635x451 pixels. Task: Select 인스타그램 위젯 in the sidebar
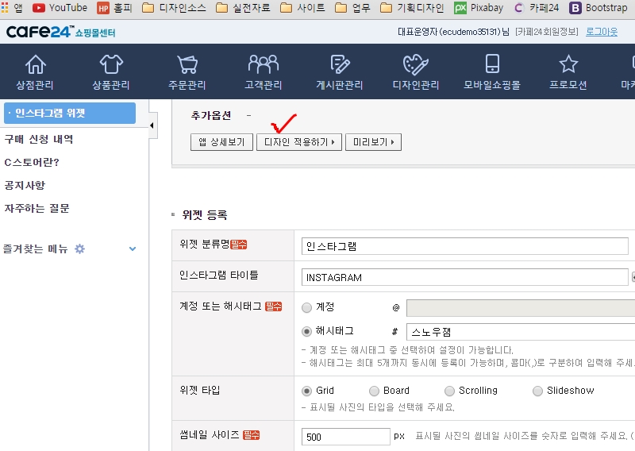74,114
